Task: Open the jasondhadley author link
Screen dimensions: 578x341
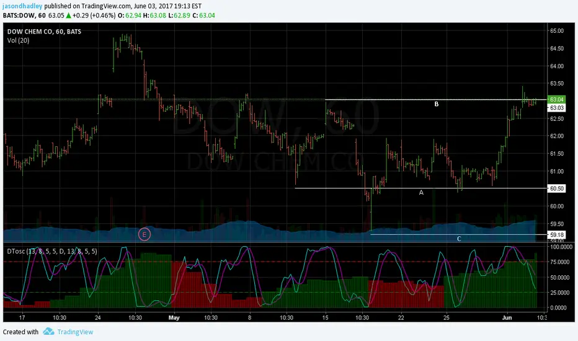Action: coord(22,6)
